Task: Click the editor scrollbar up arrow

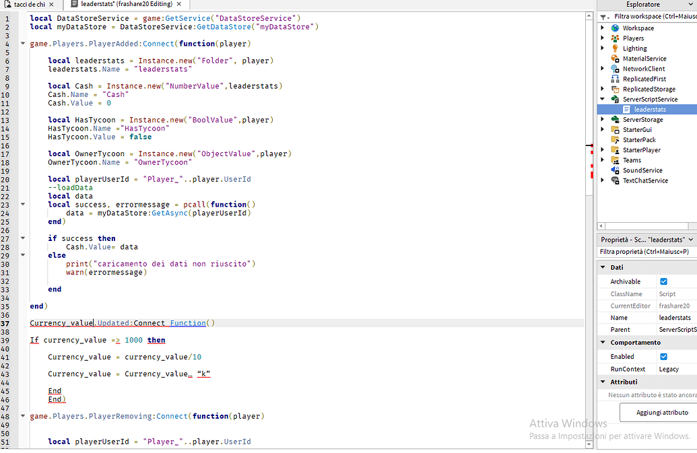Action: pyautogui.click(x=589, y=15)
